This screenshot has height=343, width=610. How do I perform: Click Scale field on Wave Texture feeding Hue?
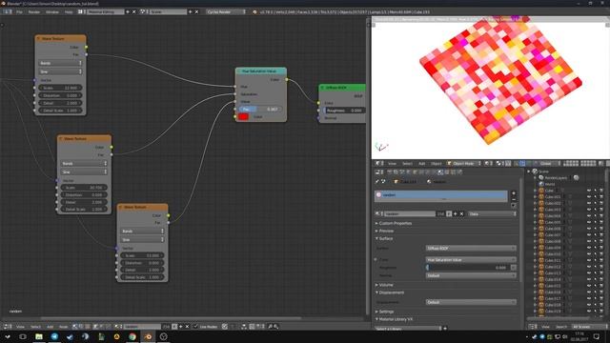click(60, 88)
